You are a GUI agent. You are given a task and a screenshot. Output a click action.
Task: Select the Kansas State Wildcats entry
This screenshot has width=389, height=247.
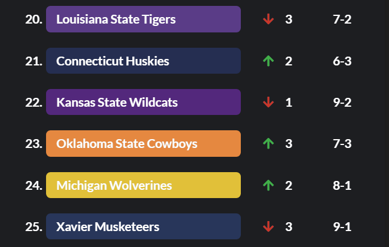(x=143, y=103)
